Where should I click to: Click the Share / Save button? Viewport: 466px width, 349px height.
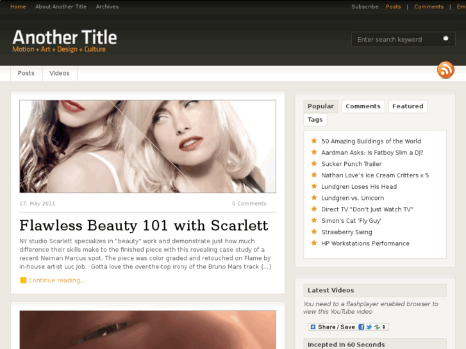point(348,327)
